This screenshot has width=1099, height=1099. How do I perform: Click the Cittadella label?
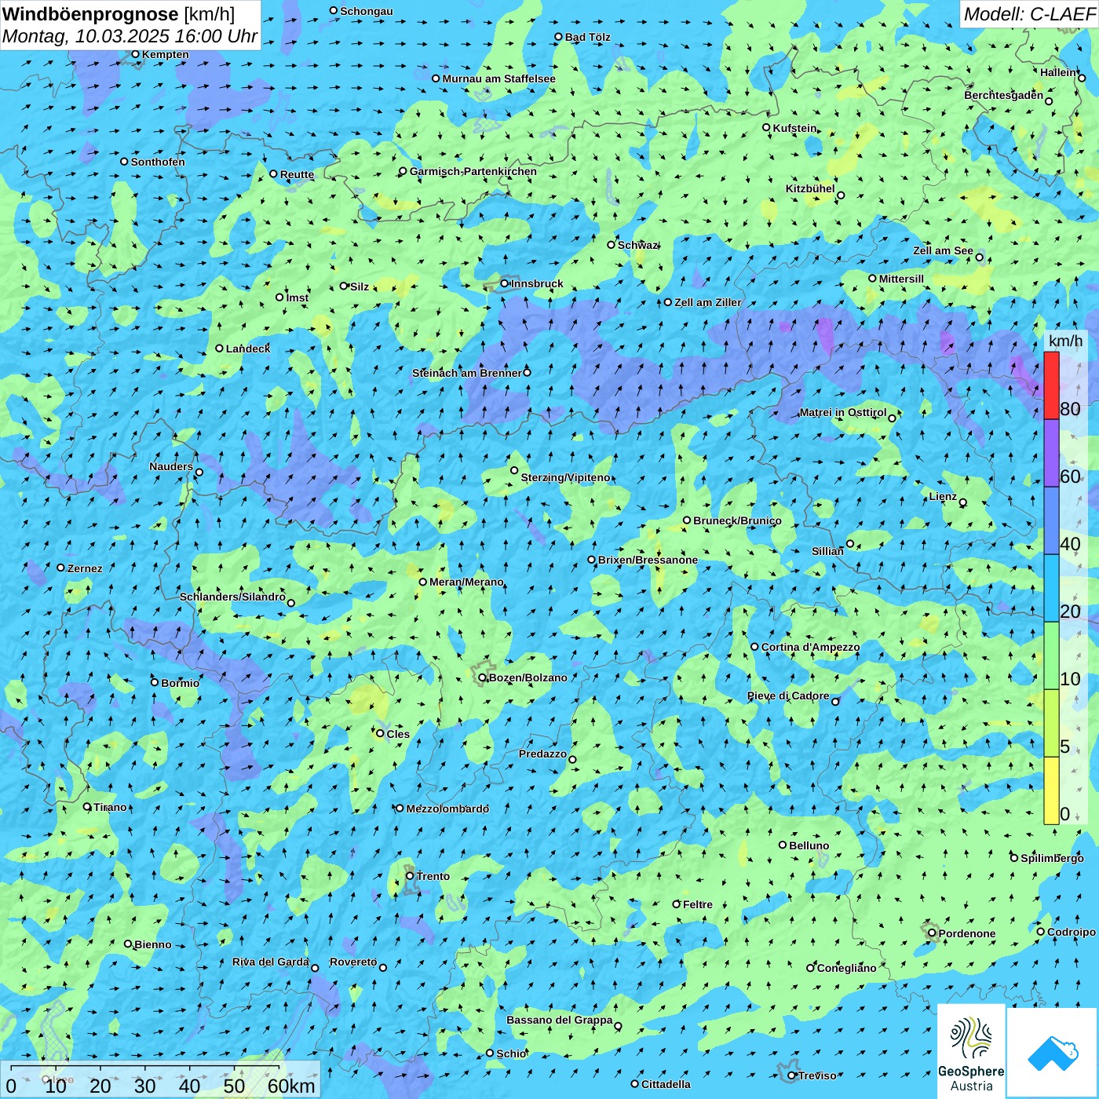666,1084
